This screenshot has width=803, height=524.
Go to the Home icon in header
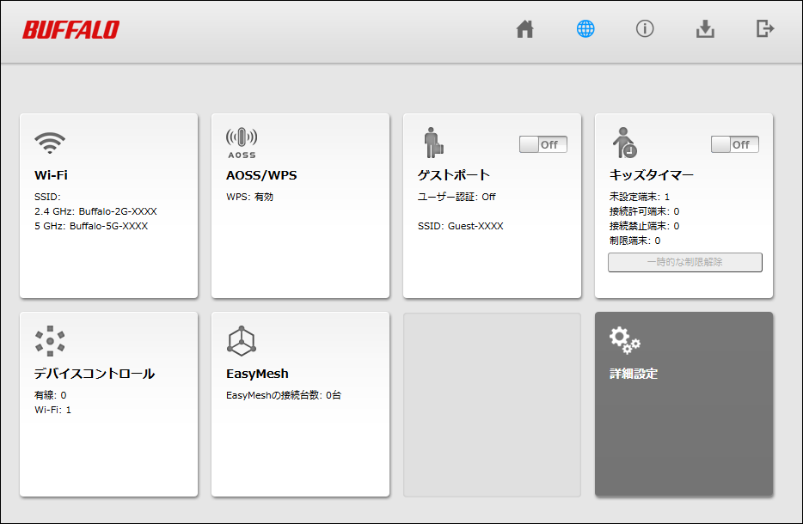[525, 28]
